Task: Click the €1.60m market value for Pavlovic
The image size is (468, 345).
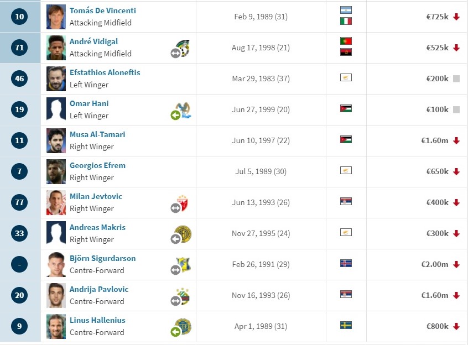Action: (x=435, y=295)
